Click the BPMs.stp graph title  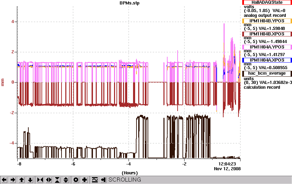tap(130, 3)
